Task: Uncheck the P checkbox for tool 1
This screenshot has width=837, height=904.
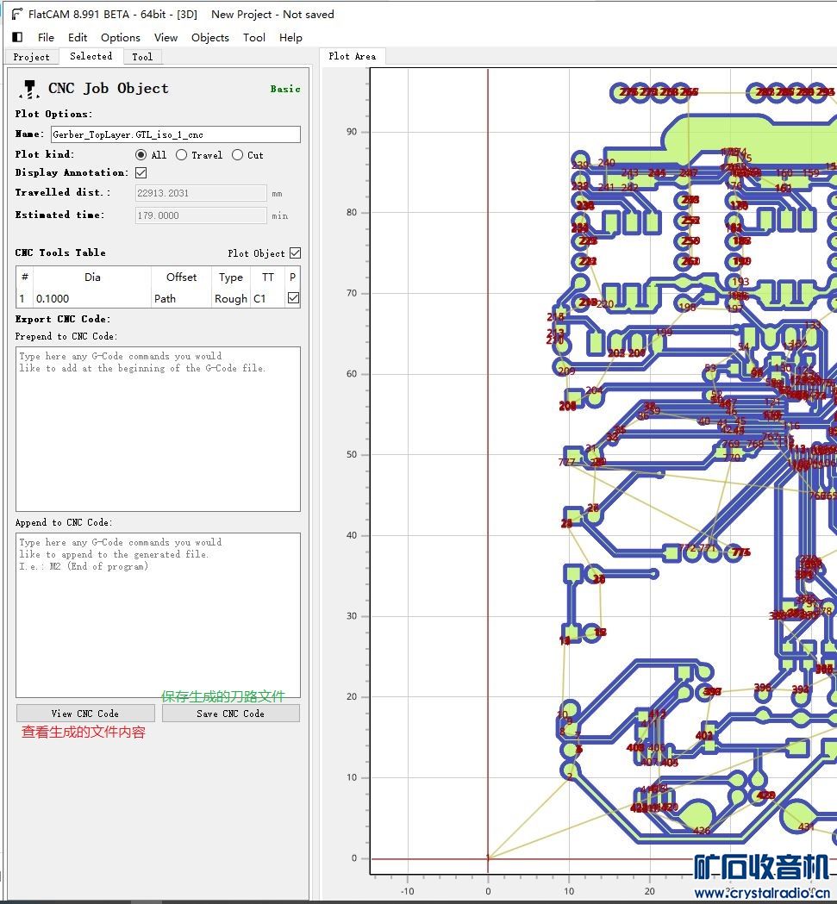Action: (x=293, y=298)
